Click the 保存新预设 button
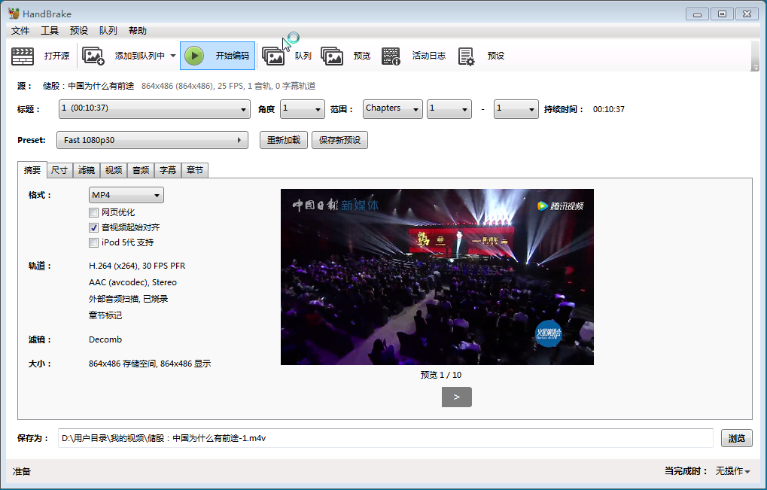Viewport: 767px width, 490px height. coord(339,140)
